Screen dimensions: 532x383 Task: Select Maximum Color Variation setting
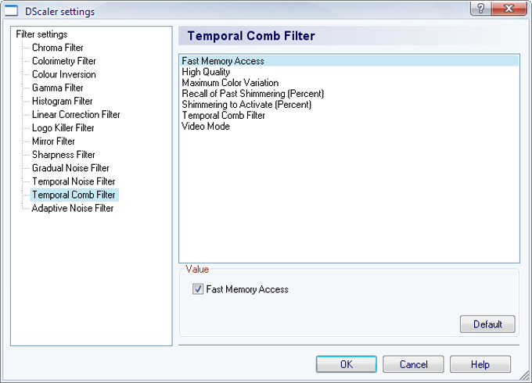349,83
